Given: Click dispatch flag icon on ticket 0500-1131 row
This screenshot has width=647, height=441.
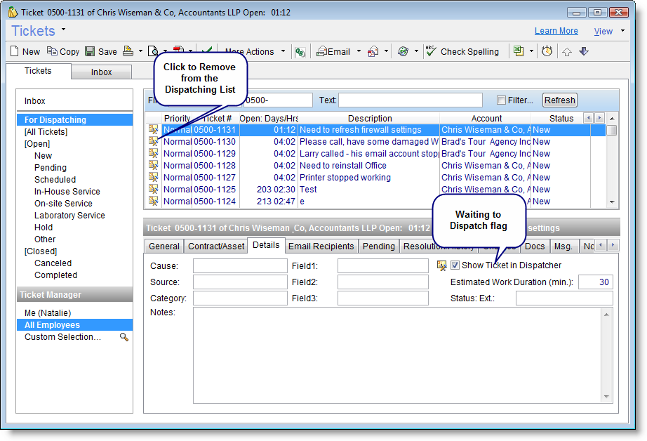Looking at the screenshot, I should point(153,130).
